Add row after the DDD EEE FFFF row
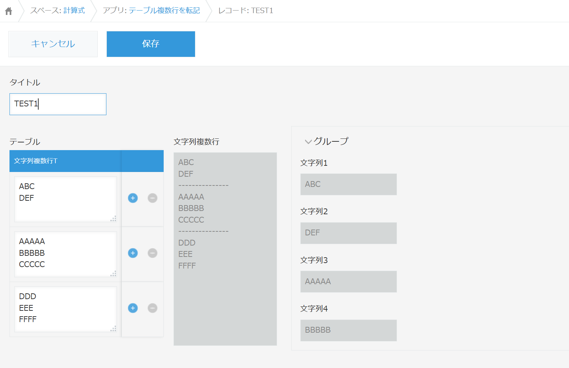 (133, 308)
